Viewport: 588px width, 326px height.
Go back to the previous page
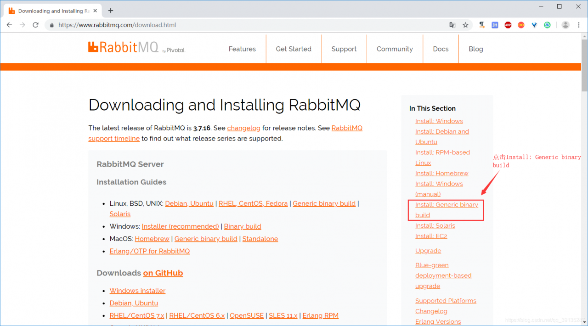click(x=9, y=25)
